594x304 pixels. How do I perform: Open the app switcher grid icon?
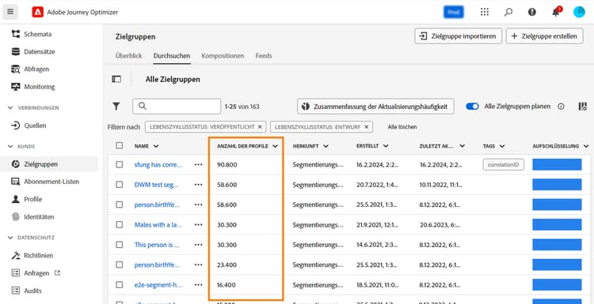click(485, 12)
